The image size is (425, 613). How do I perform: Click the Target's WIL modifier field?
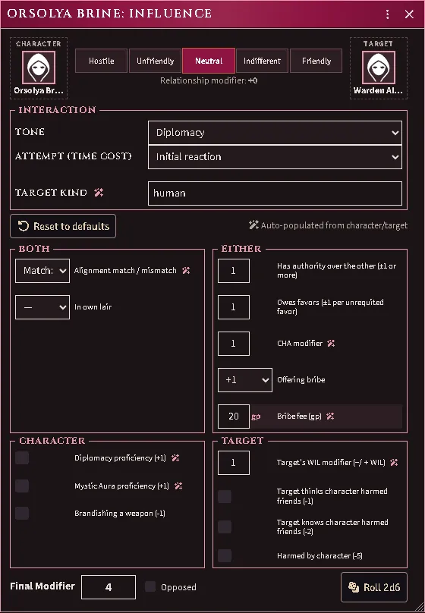(234, 463)
